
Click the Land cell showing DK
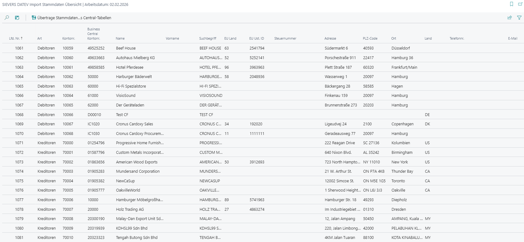tap(427, 124)
